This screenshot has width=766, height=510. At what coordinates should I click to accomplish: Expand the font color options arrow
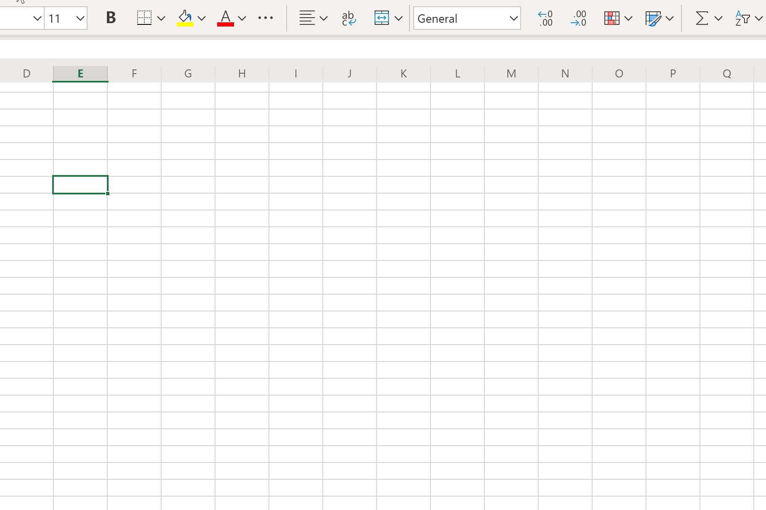242,18
